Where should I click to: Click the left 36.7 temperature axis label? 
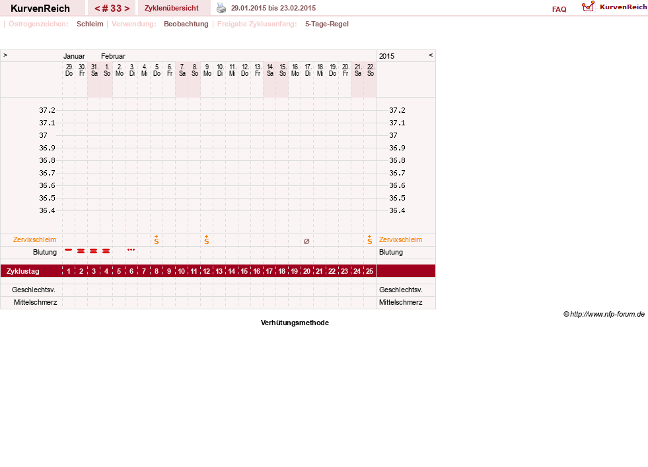tap(47, 173)
